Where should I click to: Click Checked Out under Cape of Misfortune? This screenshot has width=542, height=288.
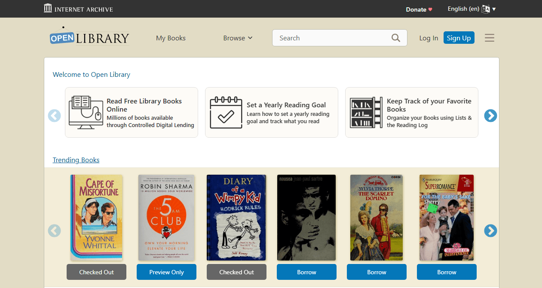[96, 272]
